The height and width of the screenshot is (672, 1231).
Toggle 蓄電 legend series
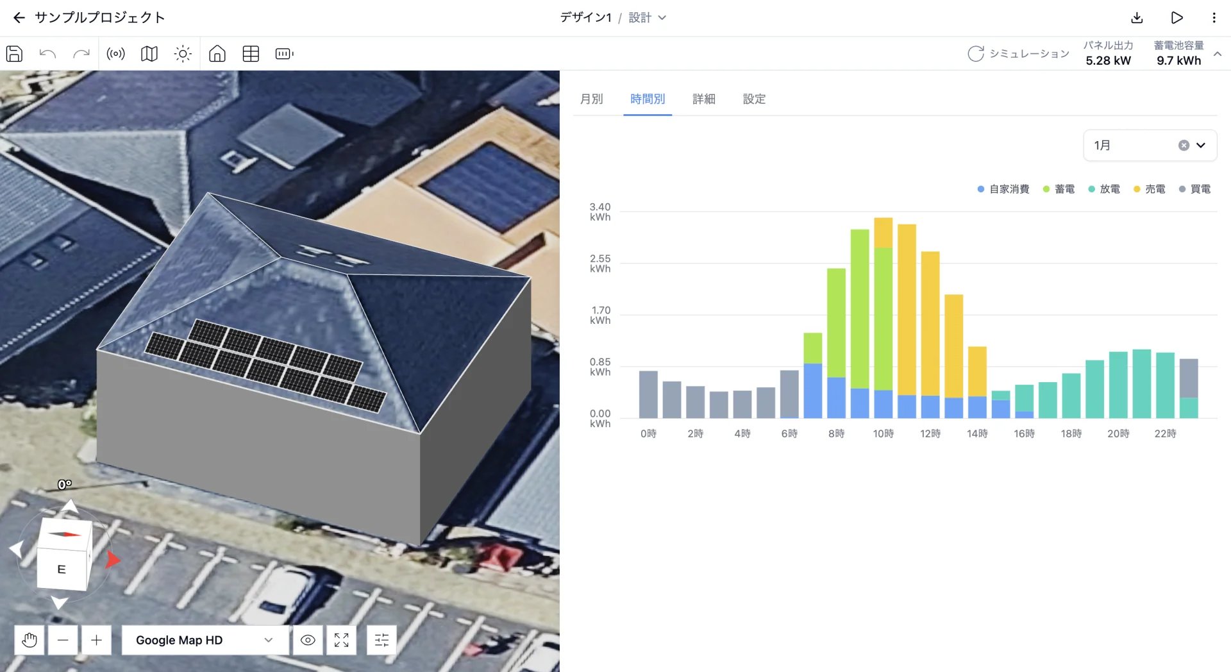[1059, 189]
